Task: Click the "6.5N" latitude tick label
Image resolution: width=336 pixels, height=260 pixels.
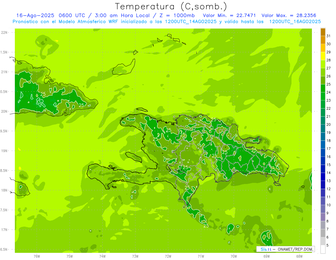Action: pos(4,250)
